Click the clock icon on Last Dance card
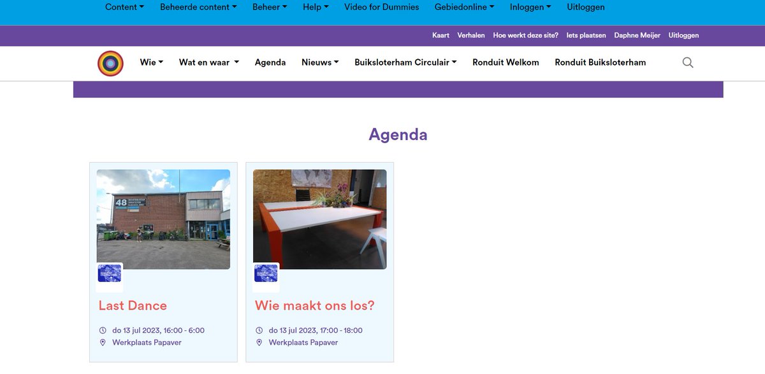This screenshot has width=765, height=374. coord(103,329)
